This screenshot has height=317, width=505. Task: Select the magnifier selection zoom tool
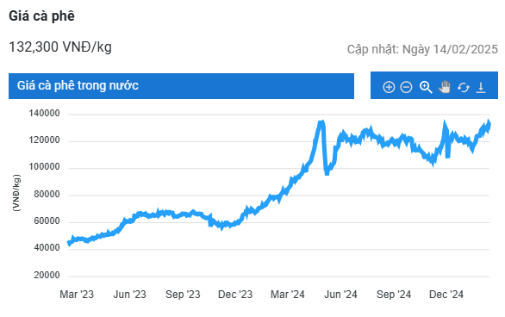pos(426,87)
